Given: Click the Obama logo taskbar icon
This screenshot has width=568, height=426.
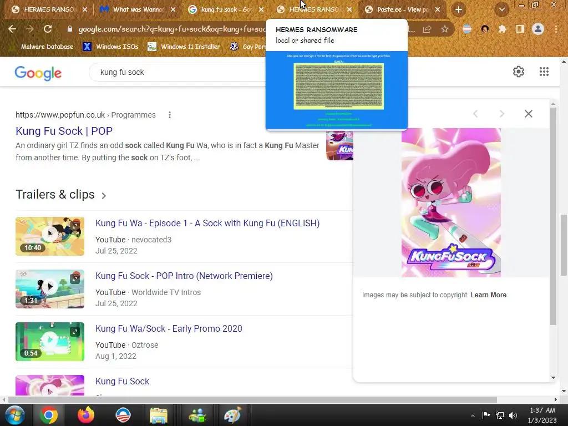Looking at the screenshot, I should [123, 415].
